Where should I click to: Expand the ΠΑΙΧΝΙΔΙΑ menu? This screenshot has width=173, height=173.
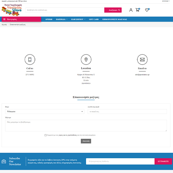(61, 19)
